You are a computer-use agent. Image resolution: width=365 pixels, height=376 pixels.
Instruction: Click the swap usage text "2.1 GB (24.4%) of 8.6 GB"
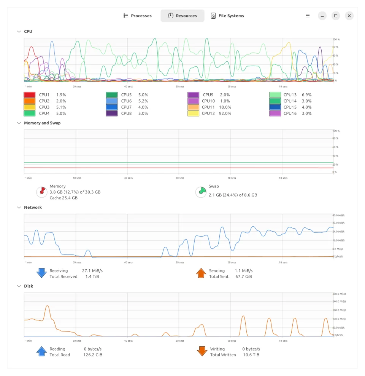[233, 195]
